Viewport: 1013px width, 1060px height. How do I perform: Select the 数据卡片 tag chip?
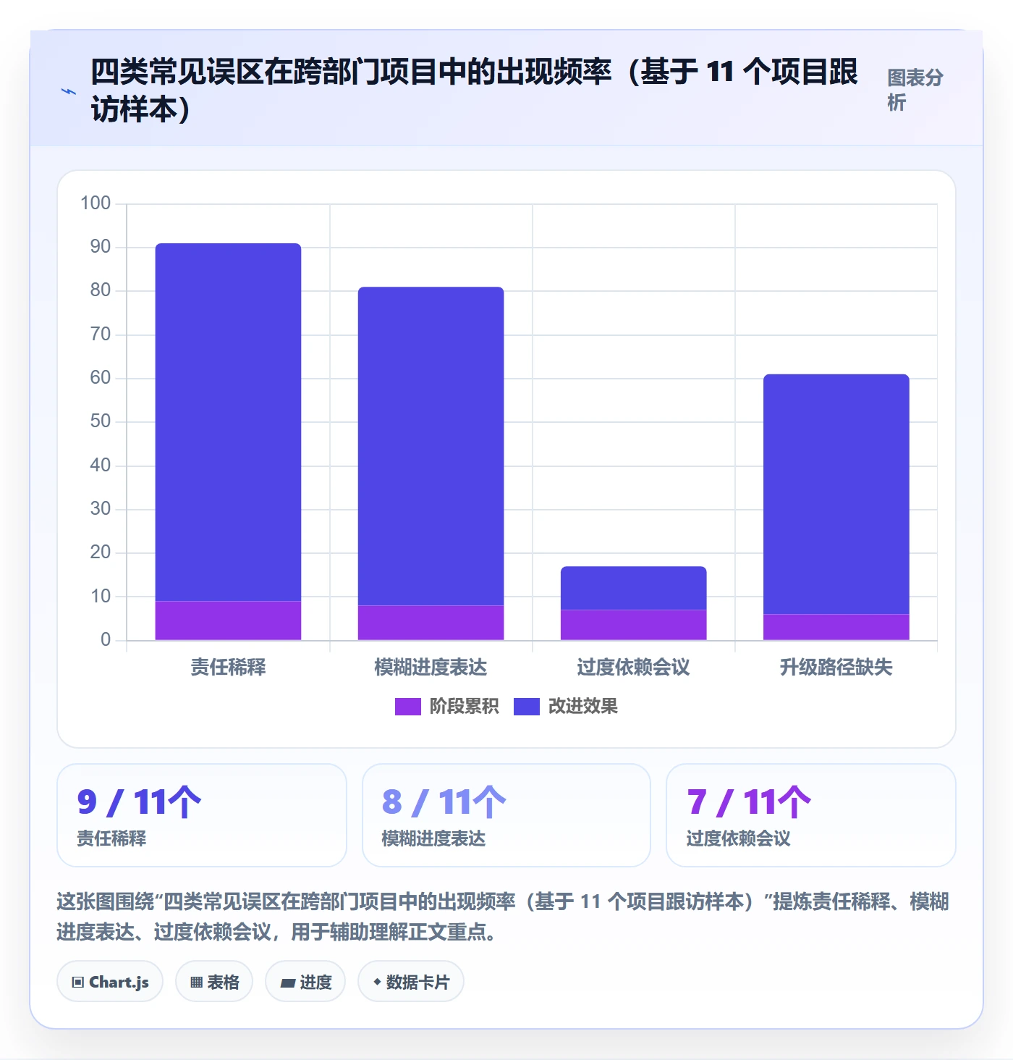(411, 982)
